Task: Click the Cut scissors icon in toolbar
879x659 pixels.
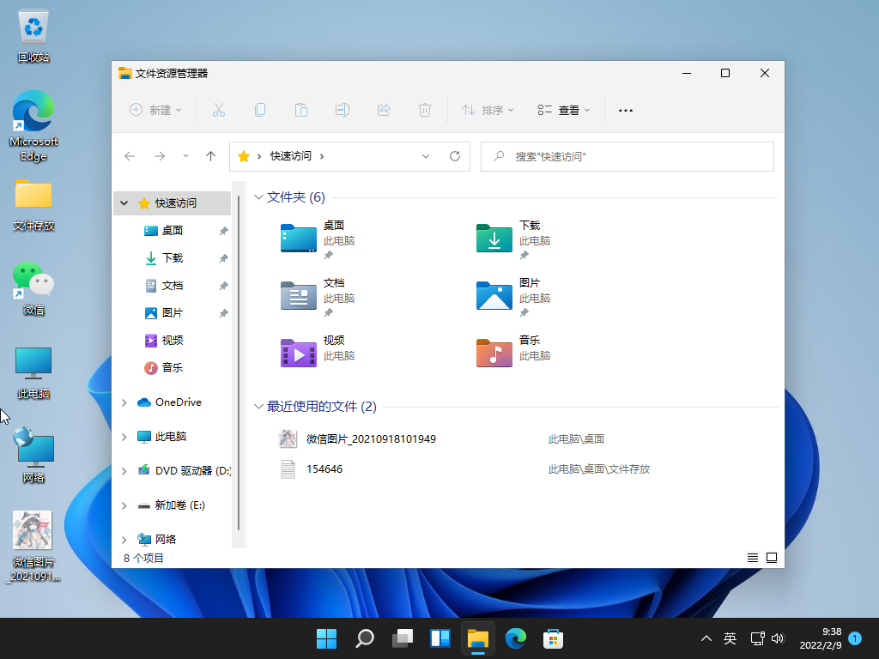Action: (218, 110)
